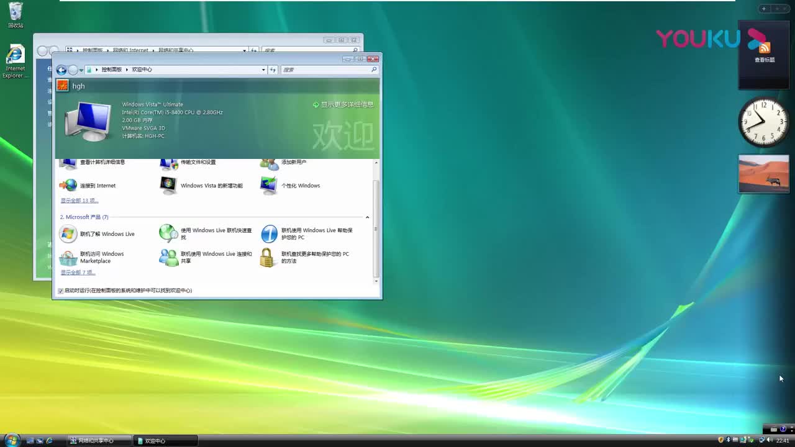Open the padlock 联机查找更多帮助保护 icon

pos(267,258)
